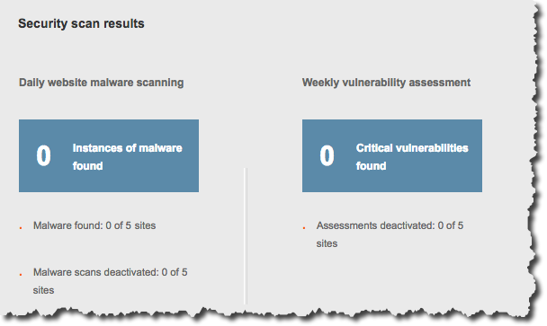Select Malware scans deactivated: 0 of 5 sites

pos(111,281)
